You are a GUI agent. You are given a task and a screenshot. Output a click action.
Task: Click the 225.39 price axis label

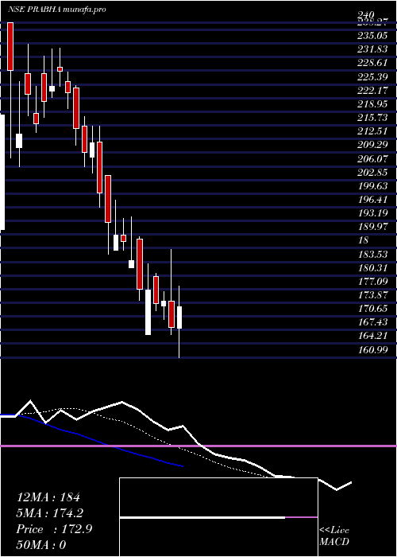[372, 76]
